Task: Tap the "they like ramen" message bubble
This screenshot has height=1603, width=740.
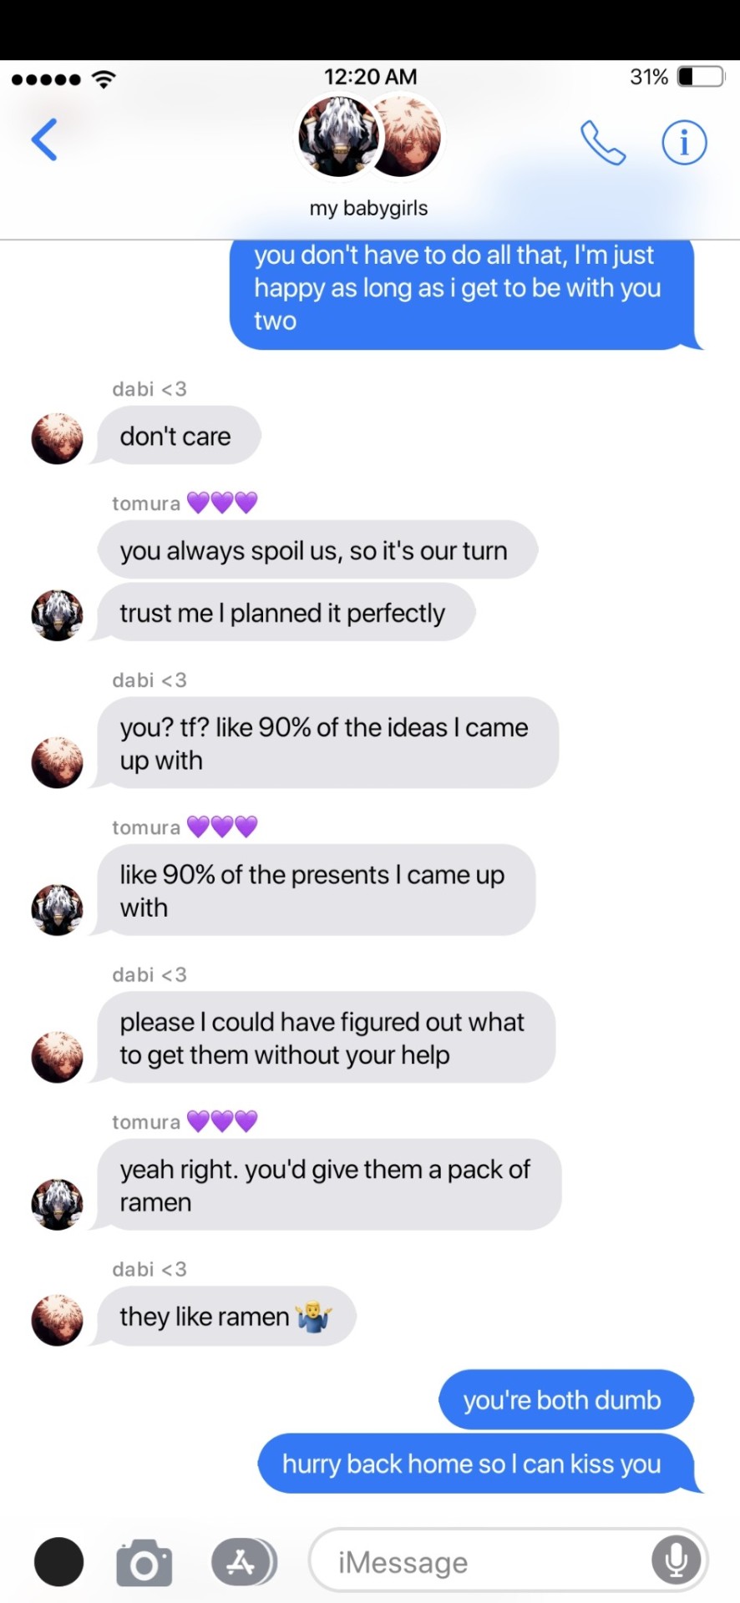Action: (226, 1317)
